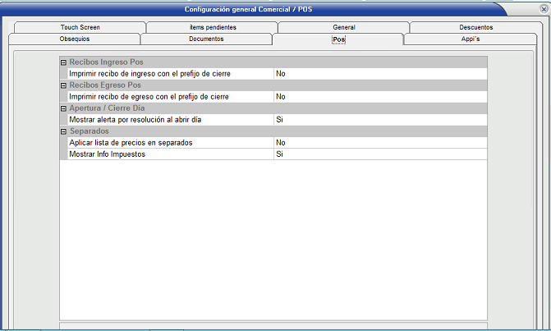Toggle the Mostrar Info Impuestos value
Image resolution: width=551 pixels, height=331 pixels.
pos(379,154)
